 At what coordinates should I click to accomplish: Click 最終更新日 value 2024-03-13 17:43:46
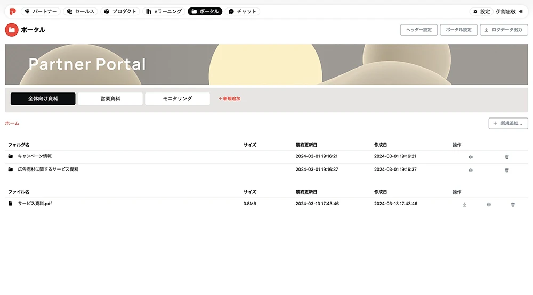[x=317, y=204]
